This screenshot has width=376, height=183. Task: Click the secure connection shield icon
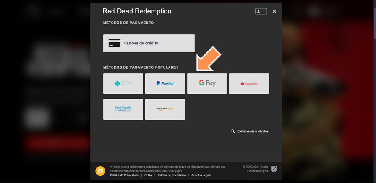pyautogui.click(x=274, y=169)
